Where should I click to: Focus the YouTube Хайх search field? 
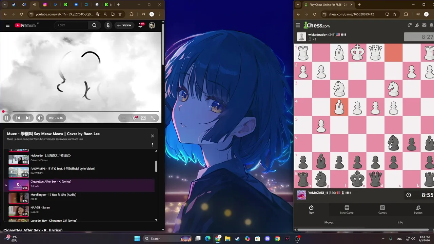[x=72, y=25]
